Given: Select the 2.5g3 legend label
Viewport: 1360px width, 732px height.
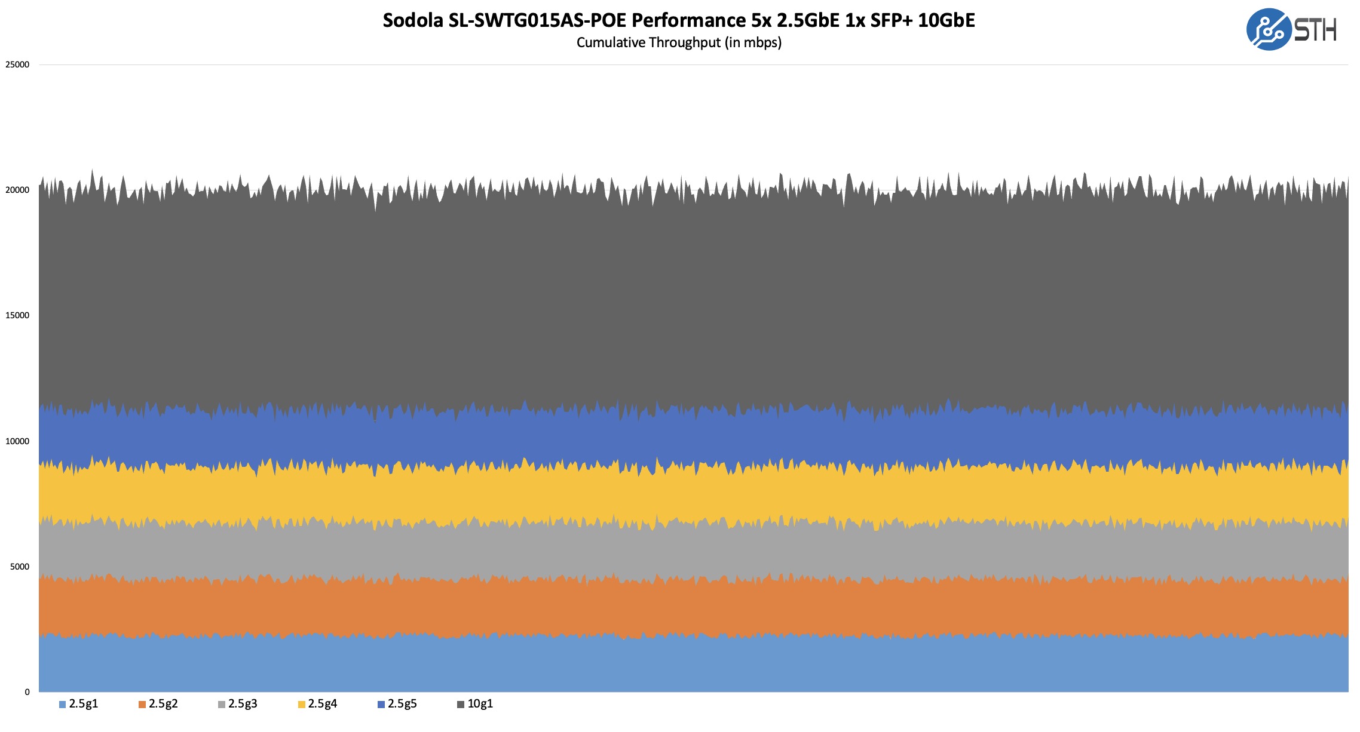Looking at the screenshot, I should point(243,704).
